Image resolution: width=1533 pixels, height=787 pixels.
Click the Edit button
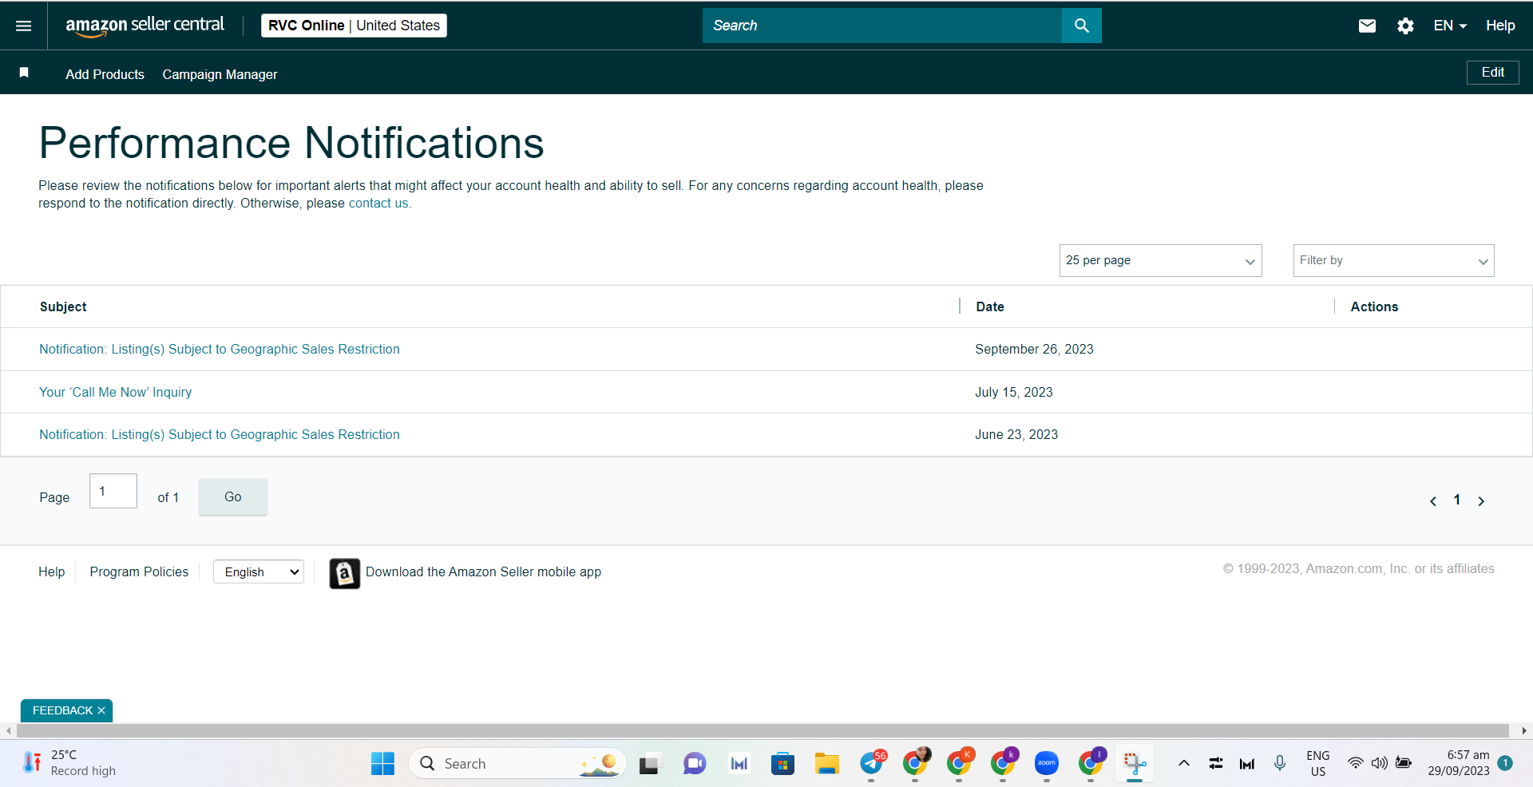point(1492,72)
